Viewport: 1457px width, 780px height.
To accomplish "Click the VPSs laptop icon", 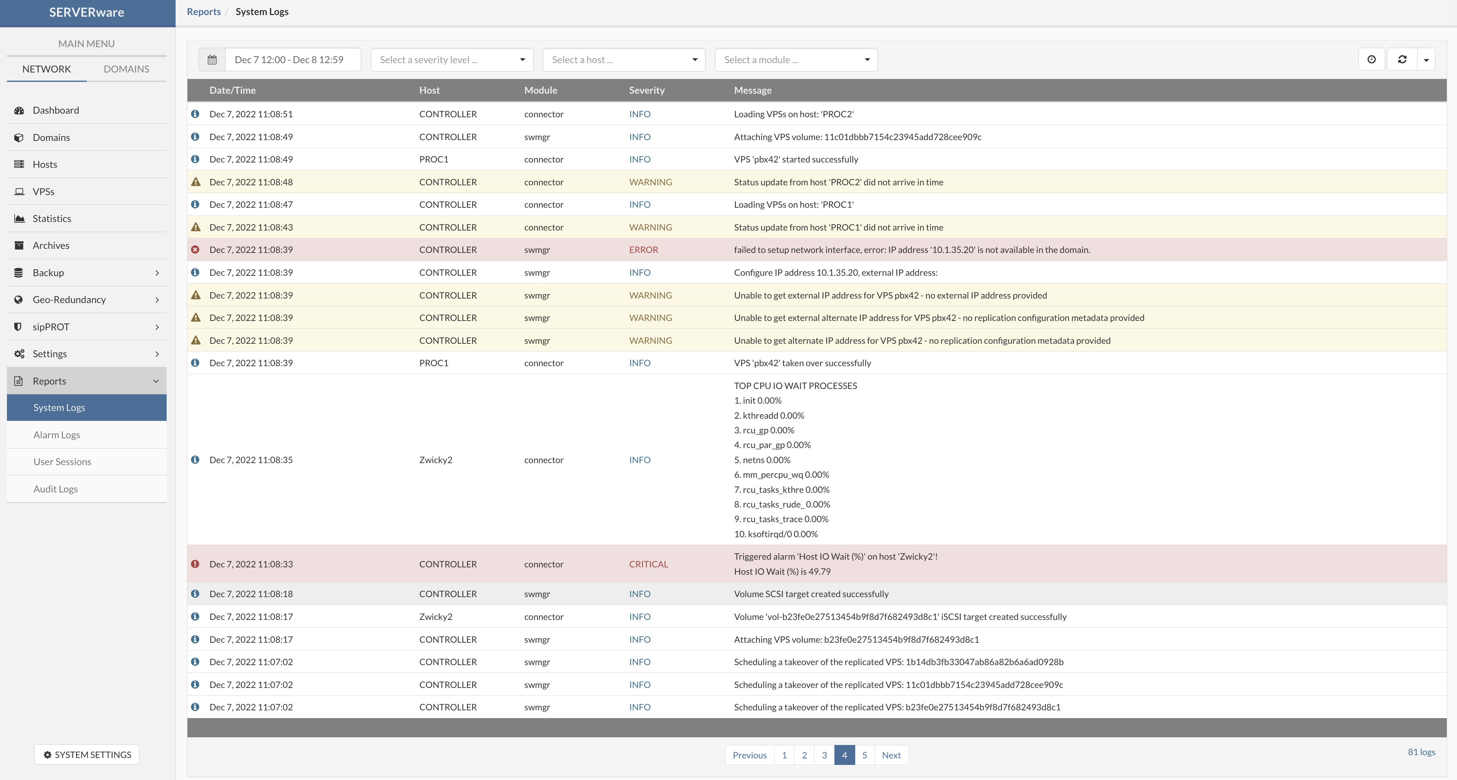I will 19,191.
